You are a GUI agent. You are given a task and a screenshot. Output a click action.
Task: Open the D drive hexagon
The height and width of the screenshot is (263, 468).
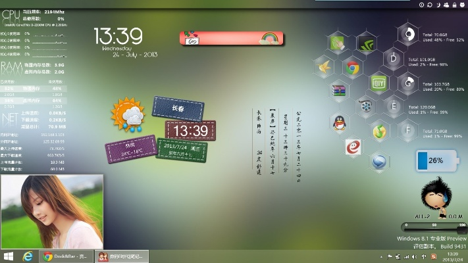tap(394, 59)
